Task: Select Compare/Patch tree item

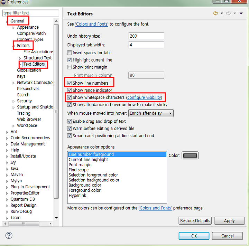Action: (31, 33)
